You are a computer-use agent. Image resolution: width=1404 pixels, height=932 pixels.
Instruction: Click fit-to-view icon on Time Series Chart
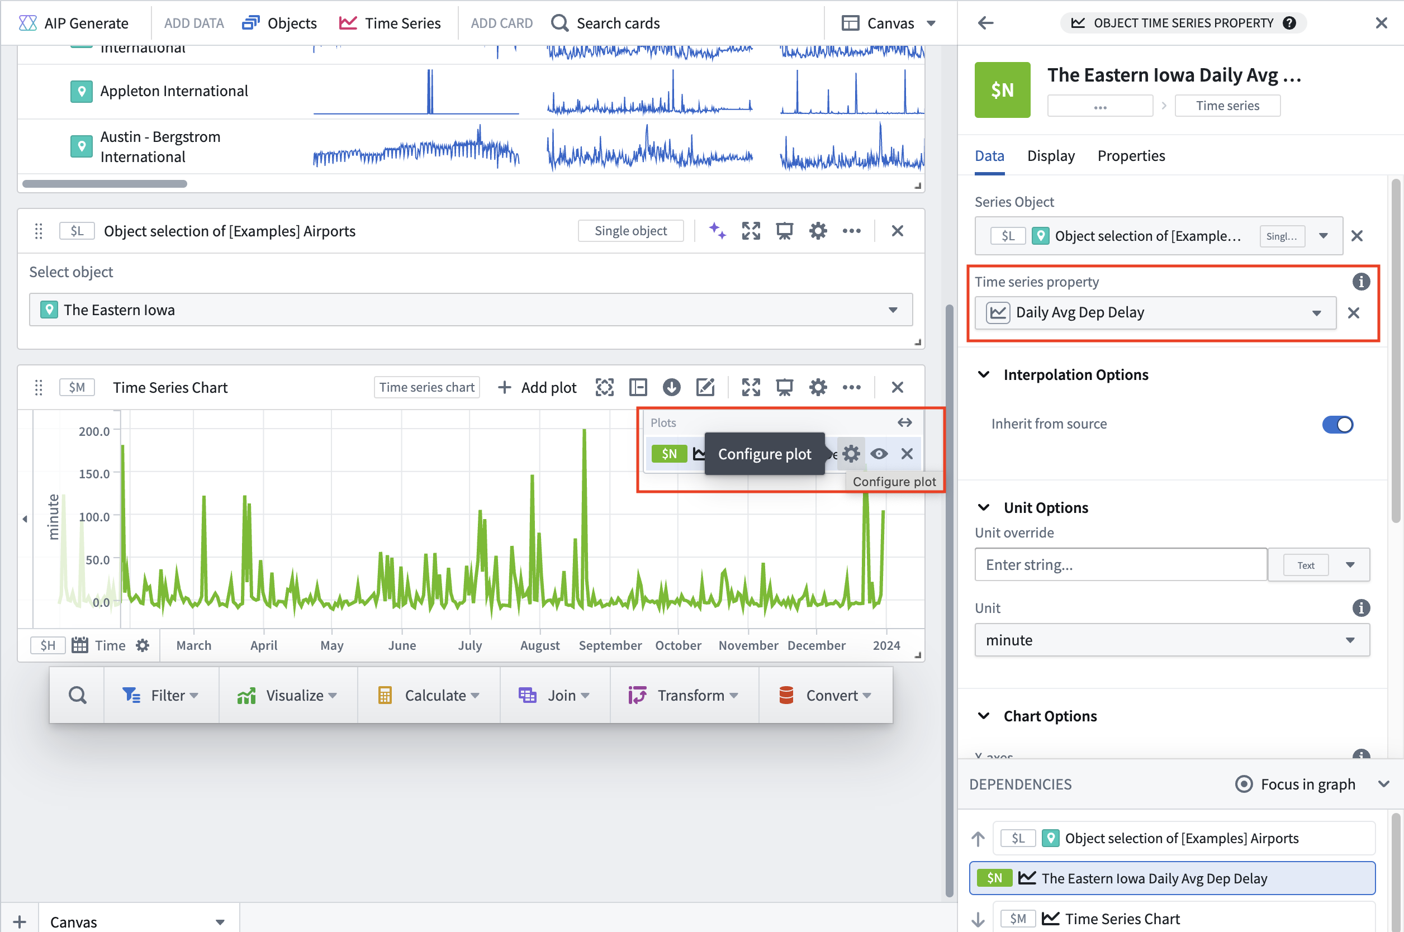[605, 388]
